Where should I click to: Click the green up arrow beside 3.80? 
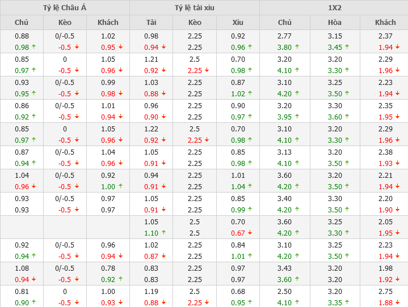click(297, 48)
